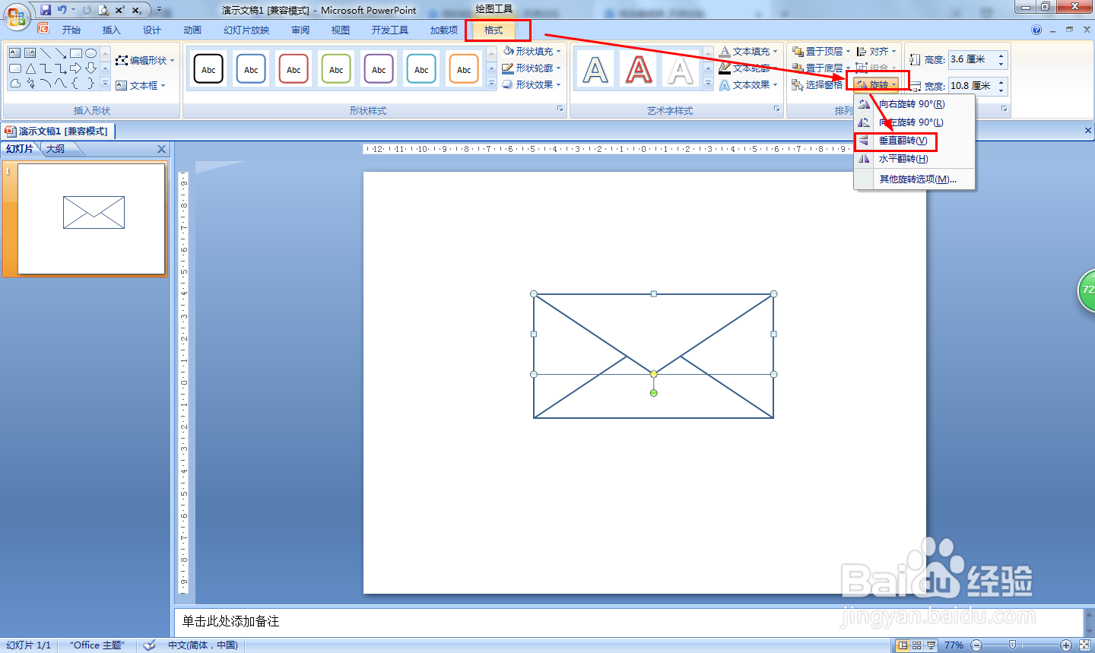This screenshot has width=1095, height=653.
Task: Switch to slide sorter view
Action: coord(916,645)
